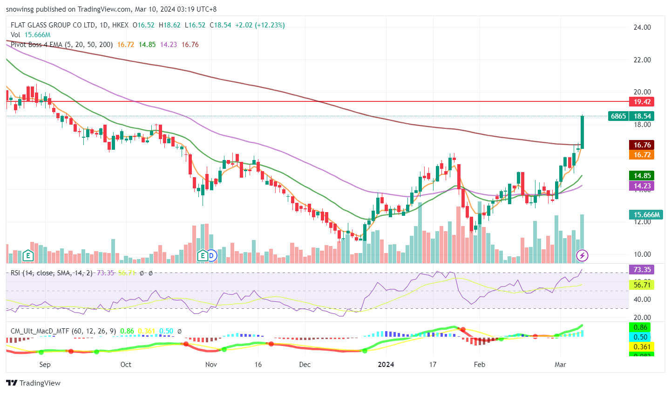Click the 22.00 price axis tick

[x=642, y=60]
